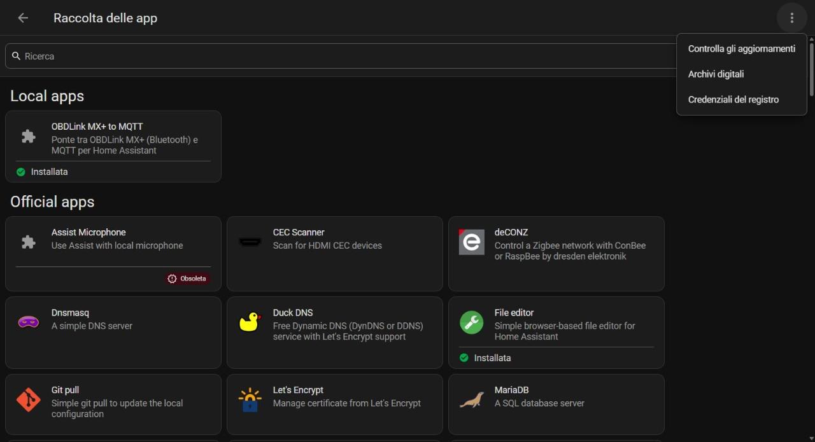
Task: Open the OBDLink MX+ to MQTT card
Action: coord(113,146)
